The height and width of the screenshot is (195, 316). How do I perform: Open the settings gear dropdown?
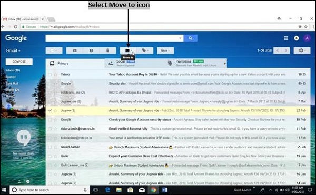pos(302,50)
